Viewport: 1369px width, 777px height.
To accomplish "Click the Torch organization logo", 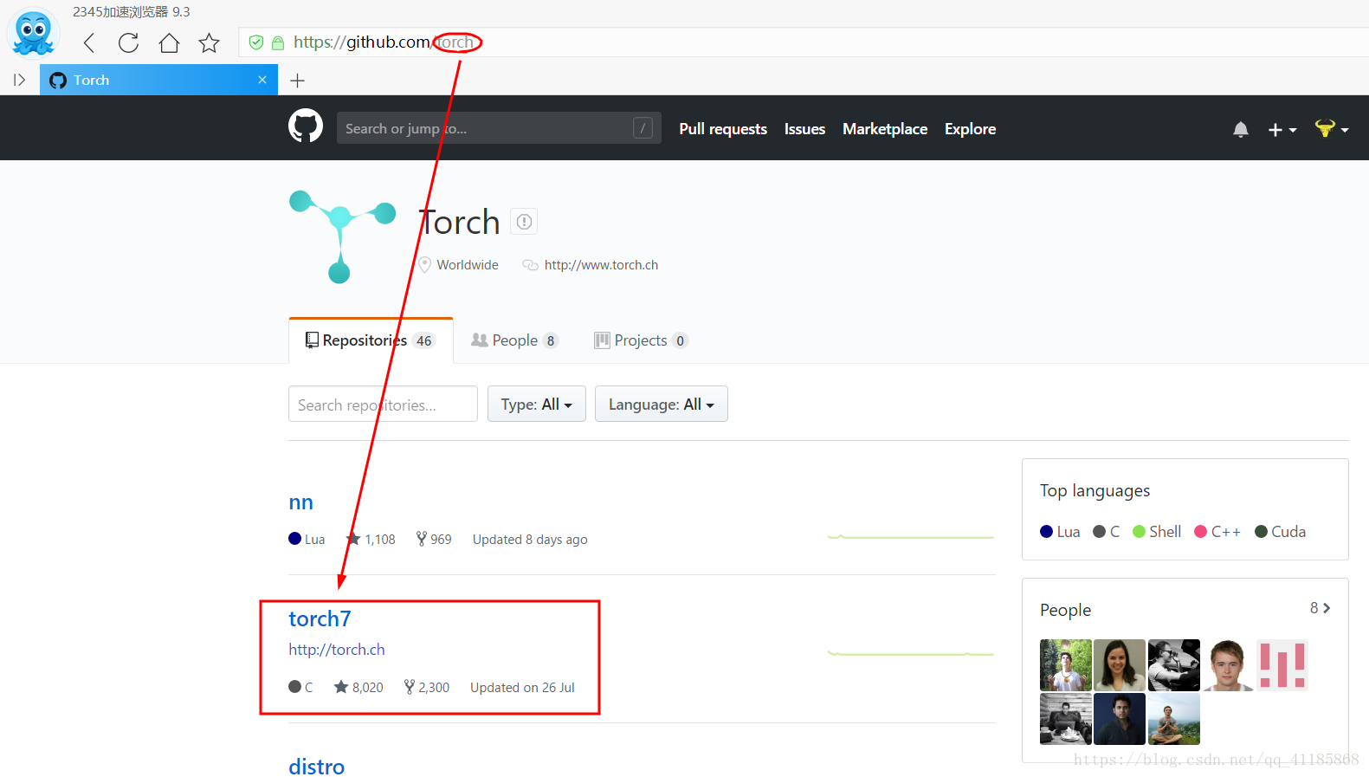I will point(342,236).
